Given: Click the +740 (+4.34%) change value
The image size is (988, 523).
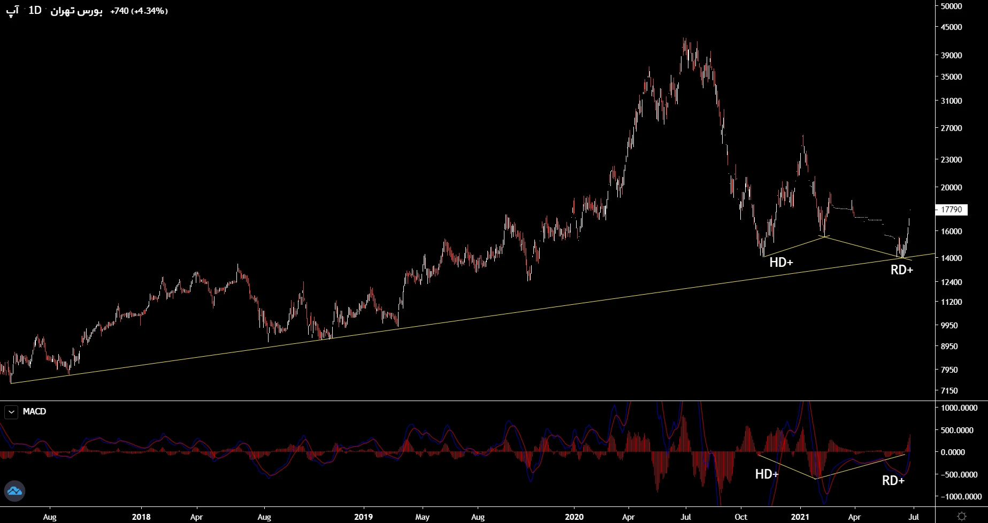Looking at the screenshot, I should (139, 11).
